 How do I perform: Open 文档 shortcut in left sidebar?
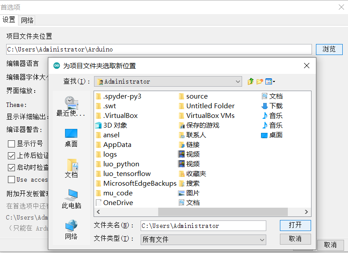point(71,168)
